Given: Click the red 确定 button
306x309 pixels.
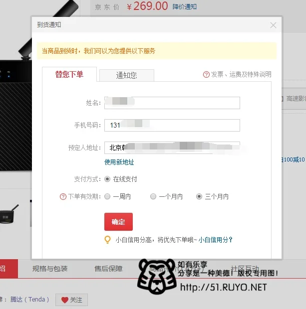Looking at the screenshot, I should point(118,222).
